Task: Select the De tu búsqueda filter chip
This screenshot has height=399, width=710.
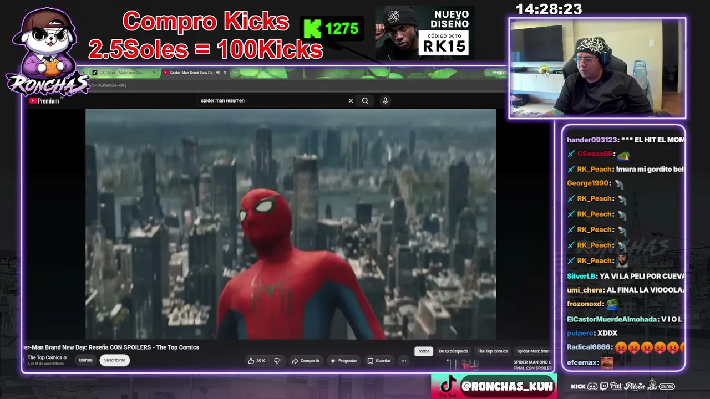Action: (x=453, y=351)
